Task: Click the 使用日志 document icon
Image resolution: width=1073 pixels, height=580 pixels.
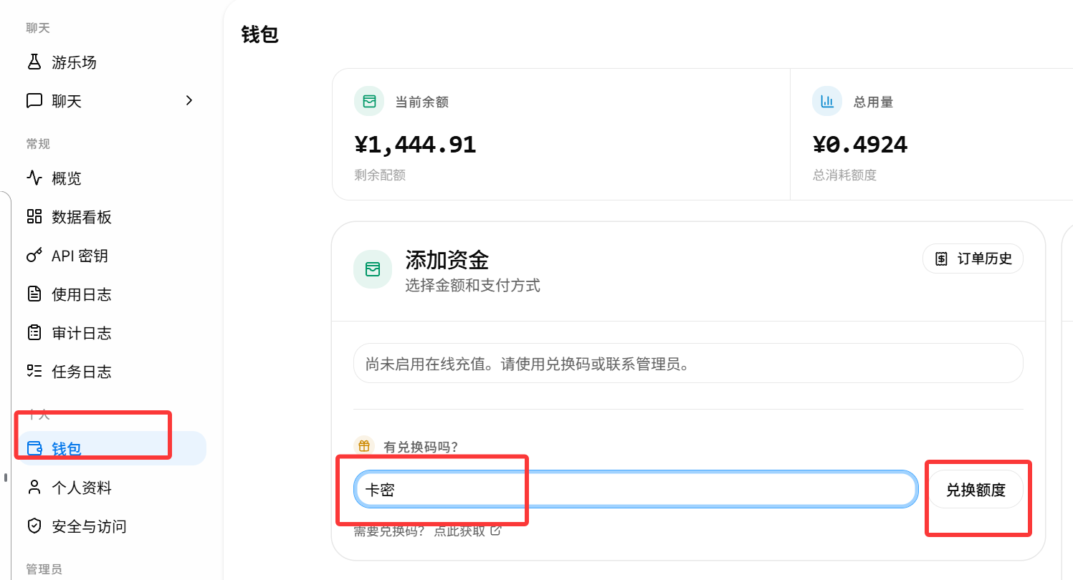Action: point(34,294)
